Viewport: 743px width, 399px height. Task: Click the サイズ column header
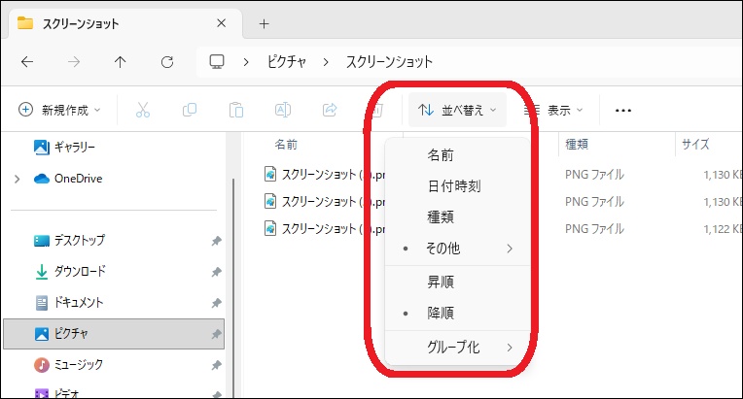[x=695, y=145]
